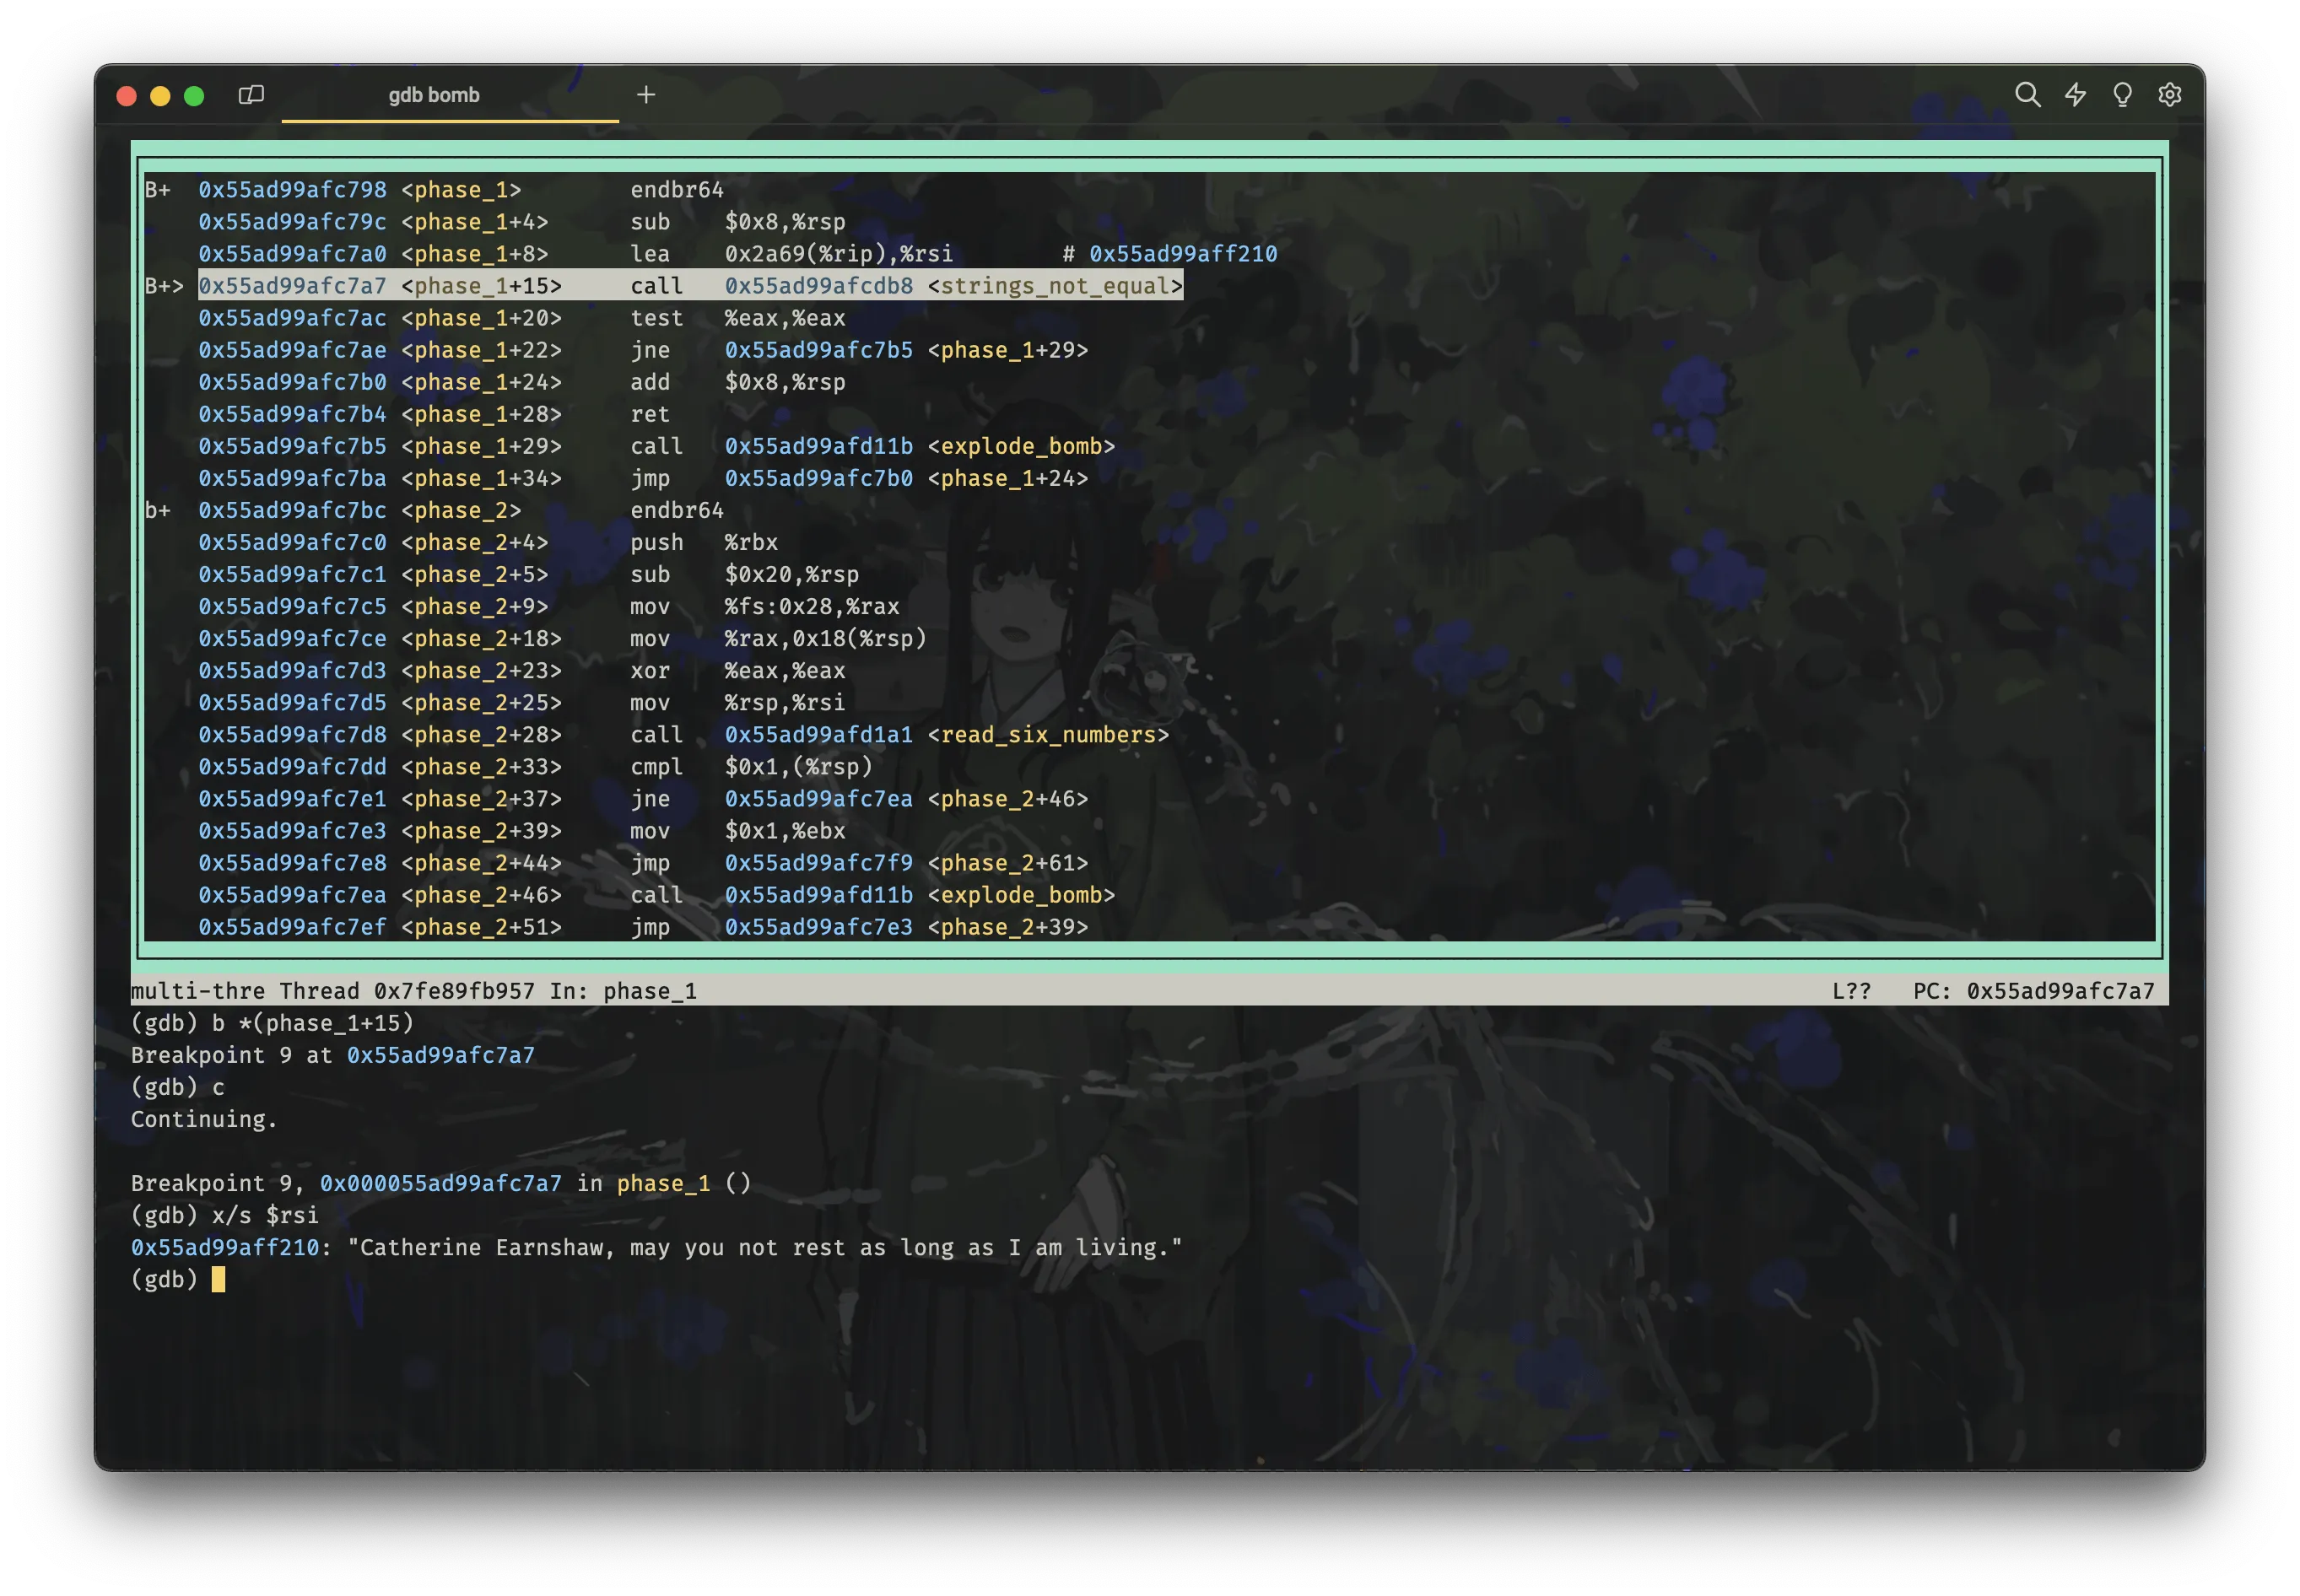
Task: Click "mov $0x1,%ebx" at phase_2+39
Action: click(738, 831)
